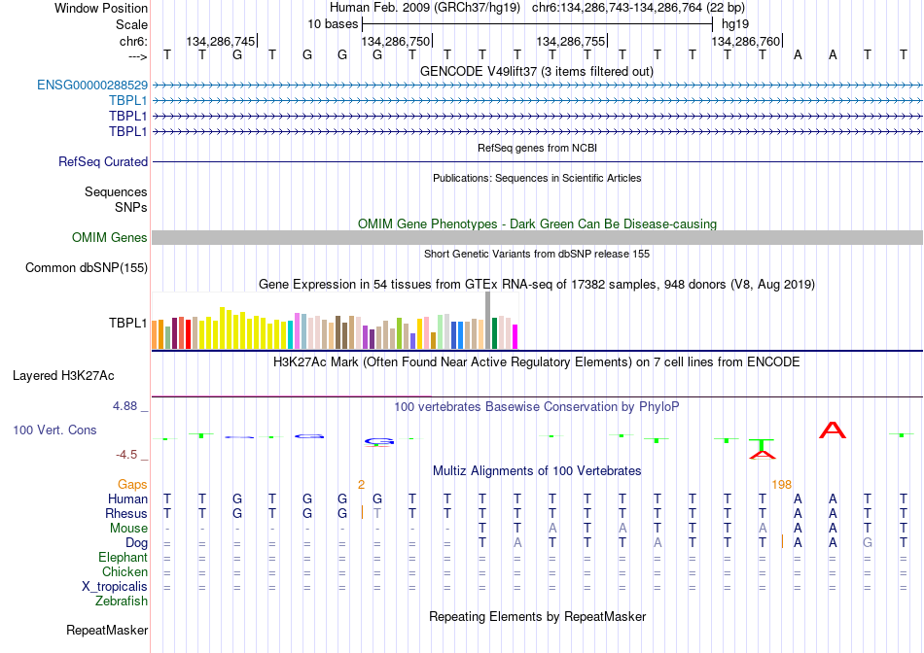Viewport: 924px width, 653px height.
Task: Click the chr6 134,286,750 position ruler label
Action: pos(396,41)
